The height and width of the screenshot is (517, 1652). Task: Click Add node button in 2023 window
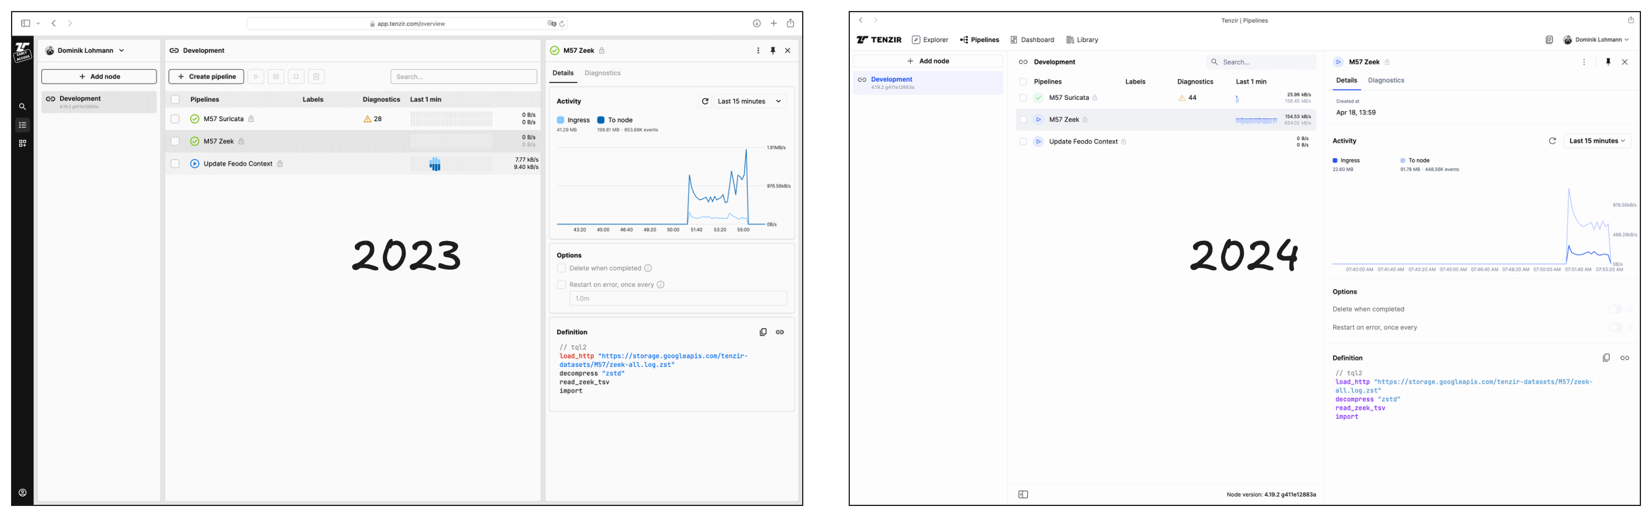pos(99,77)
